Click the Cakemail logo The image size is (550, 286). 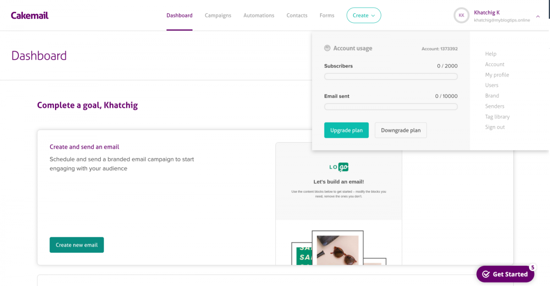tap(29, 15)
